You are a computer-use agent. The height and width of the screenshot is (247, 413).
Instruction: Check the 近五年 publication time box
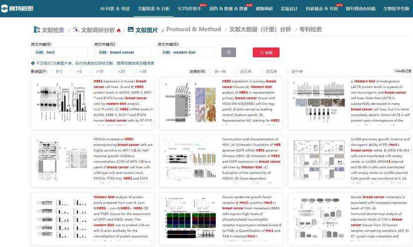point(261,72)
